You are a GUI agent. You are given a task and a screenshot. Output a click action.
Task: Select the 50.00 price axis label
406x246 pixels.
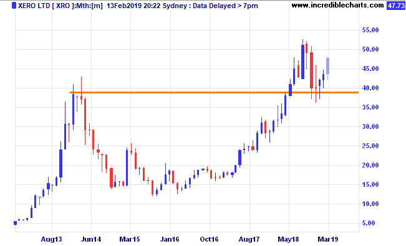[370, 49]
